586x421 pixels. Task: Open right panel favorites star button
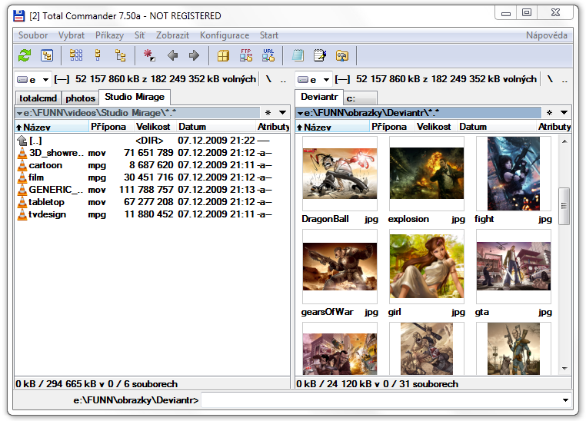[x=549, y=113]
